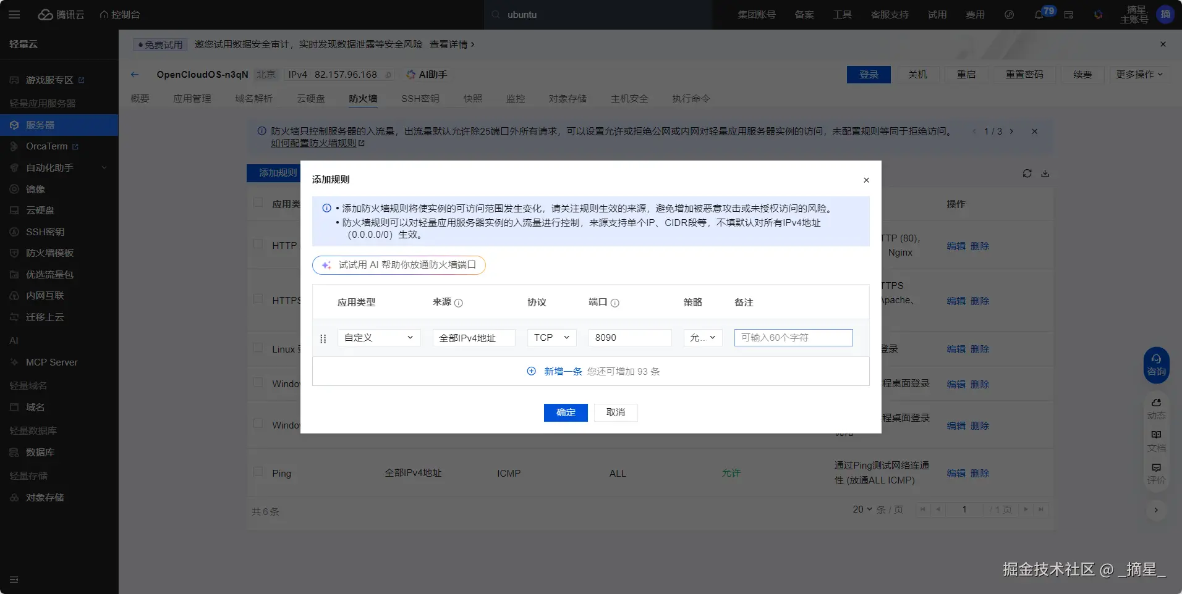Viewport: 1182px width, 594px height.
Task: Click the drag handle on the rule row
Action: tap(323, 338)
